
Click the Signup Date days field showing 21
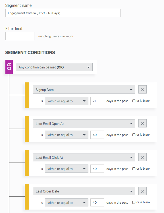[x=97, y=101]
